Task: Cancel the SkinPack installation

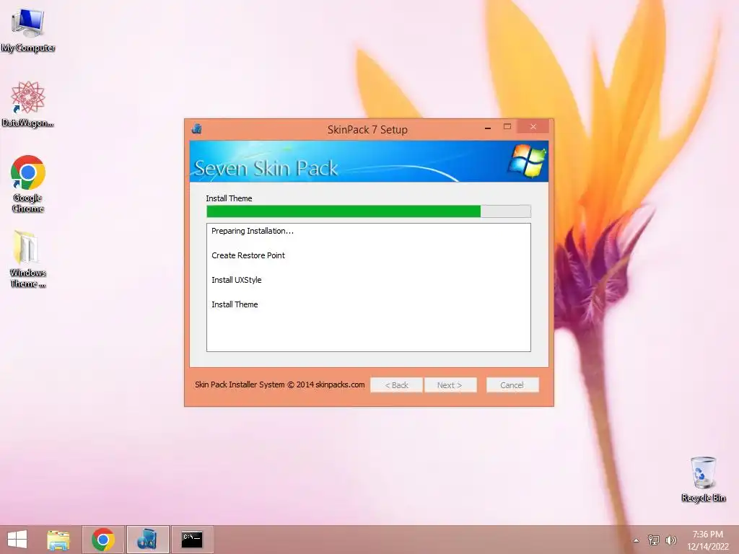Action: coord(512,385)
